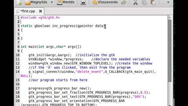Viewport: 188px width, 106px height.
Task: Save the file with Mentés
Action: click(x=66, y=2)
